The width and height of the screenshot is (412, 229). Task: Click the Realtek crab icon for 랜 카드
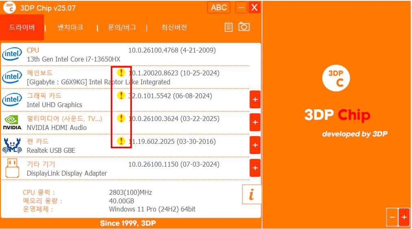(x=12, y=145)
